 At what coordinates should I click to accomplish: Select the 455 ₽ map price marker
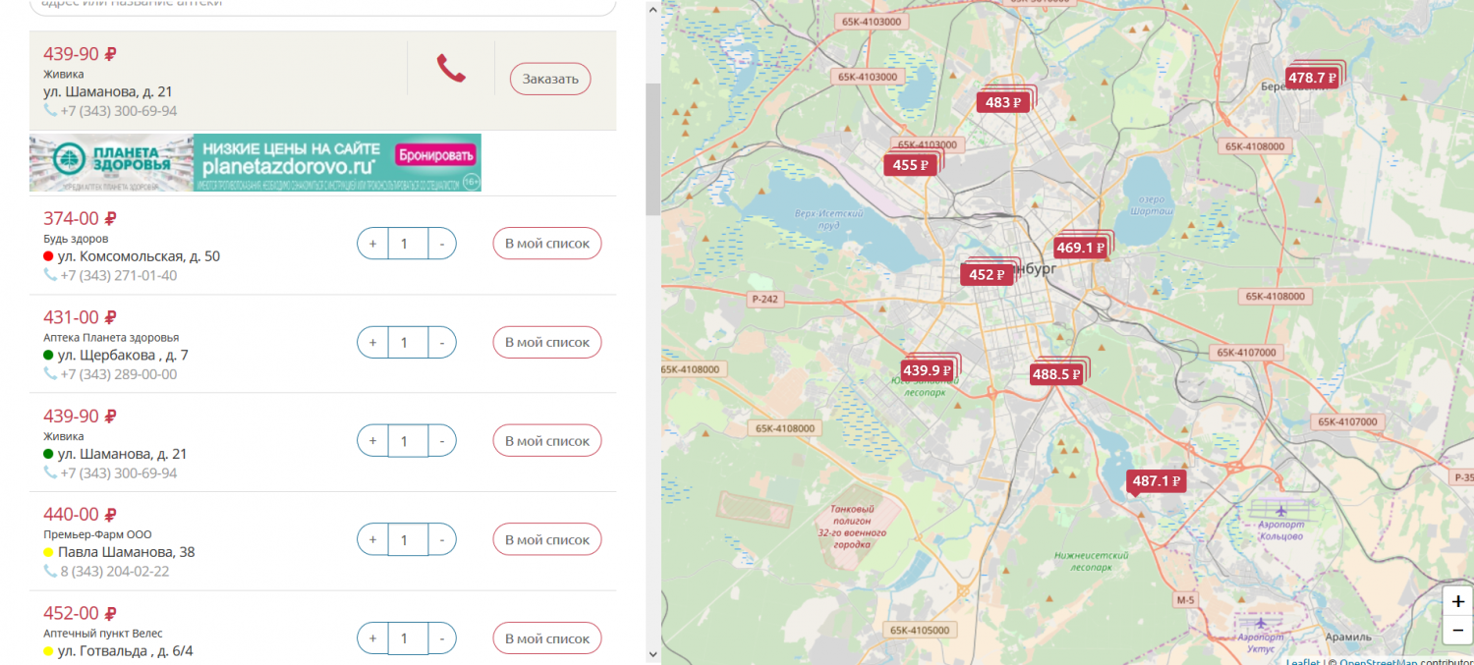910,165
